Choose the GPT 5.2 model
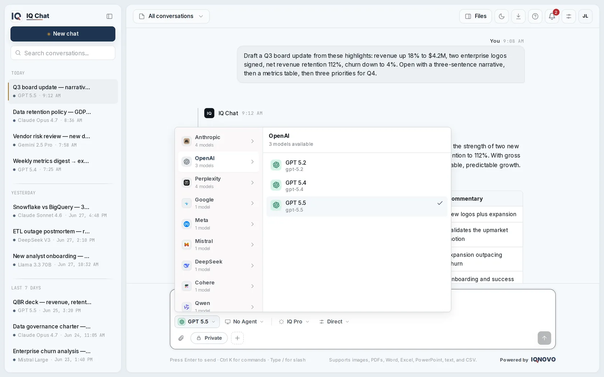 357,166
